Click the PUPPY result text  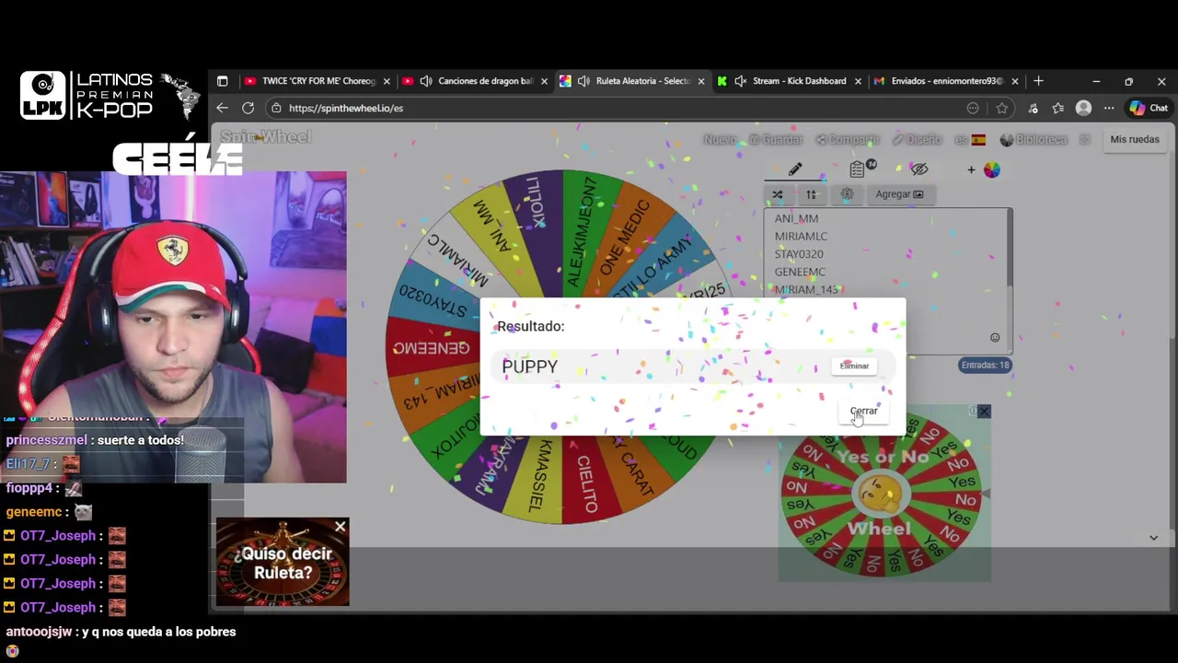point(529,366)
